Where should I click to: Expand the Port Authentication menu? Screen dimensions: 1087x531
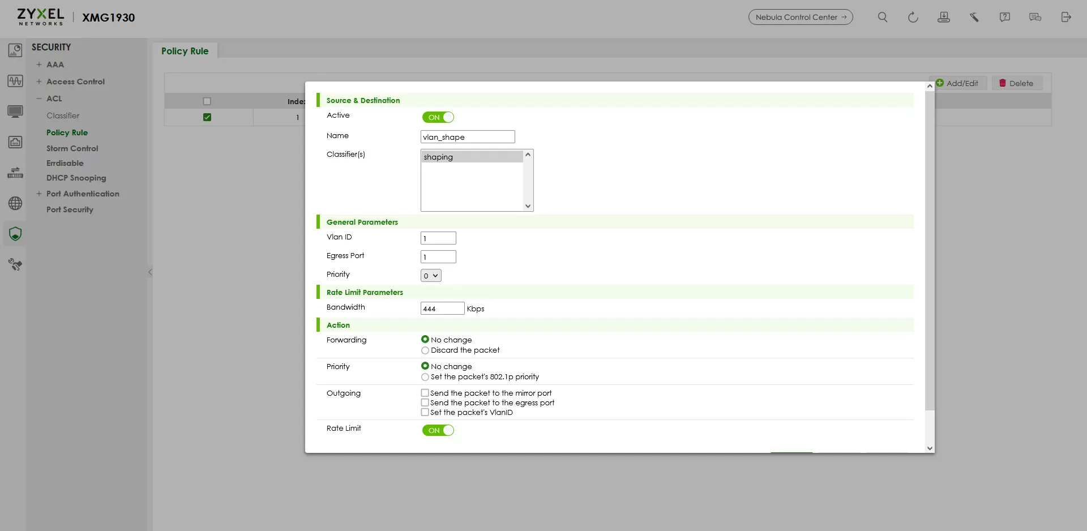click(39, 194)
